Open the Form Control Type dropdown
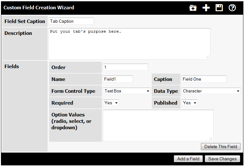The width and height of the screenshot is (245, 167). point(127,91)
